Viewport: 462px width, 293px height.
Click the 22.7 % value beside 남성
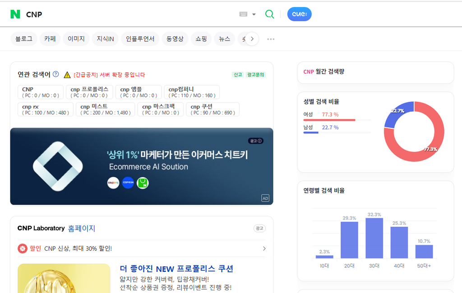pos(330,127)
